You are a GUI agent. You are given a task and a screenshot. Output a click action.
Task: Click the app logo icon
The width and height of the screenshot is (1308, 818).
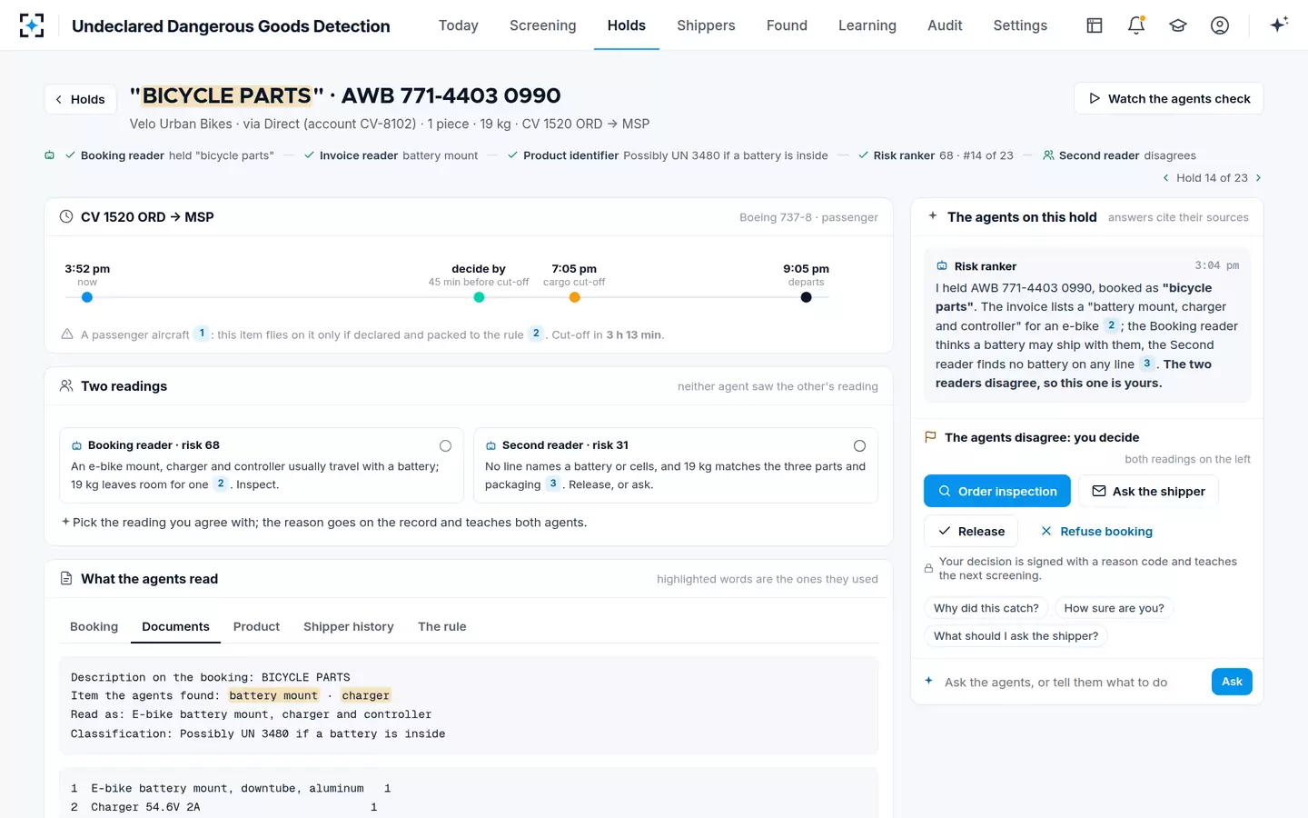click(x=32, y=25)
